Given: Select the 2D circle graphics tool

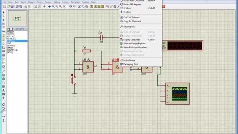Looking at the screenshot, I should [x=3, y=79].
